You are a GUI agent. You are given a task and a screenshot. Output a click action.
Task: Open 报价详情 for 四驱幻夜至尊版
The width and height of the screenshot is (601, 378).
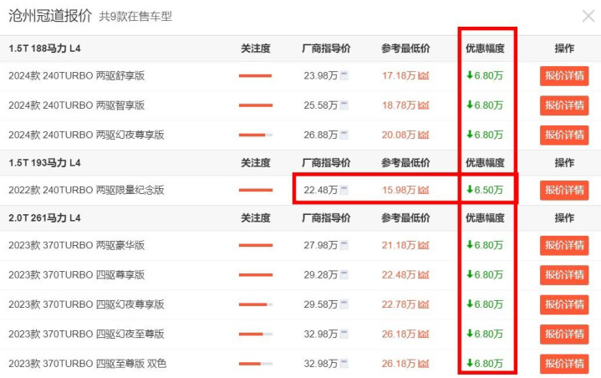coord(564,334)
